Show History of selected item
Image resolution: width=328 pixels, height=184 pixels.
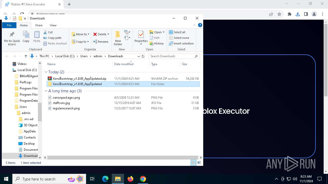157,43
